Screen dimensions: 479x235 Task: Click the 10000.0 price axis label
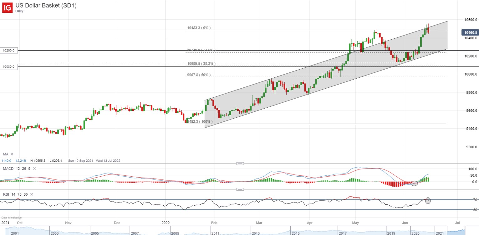point(471,74)
